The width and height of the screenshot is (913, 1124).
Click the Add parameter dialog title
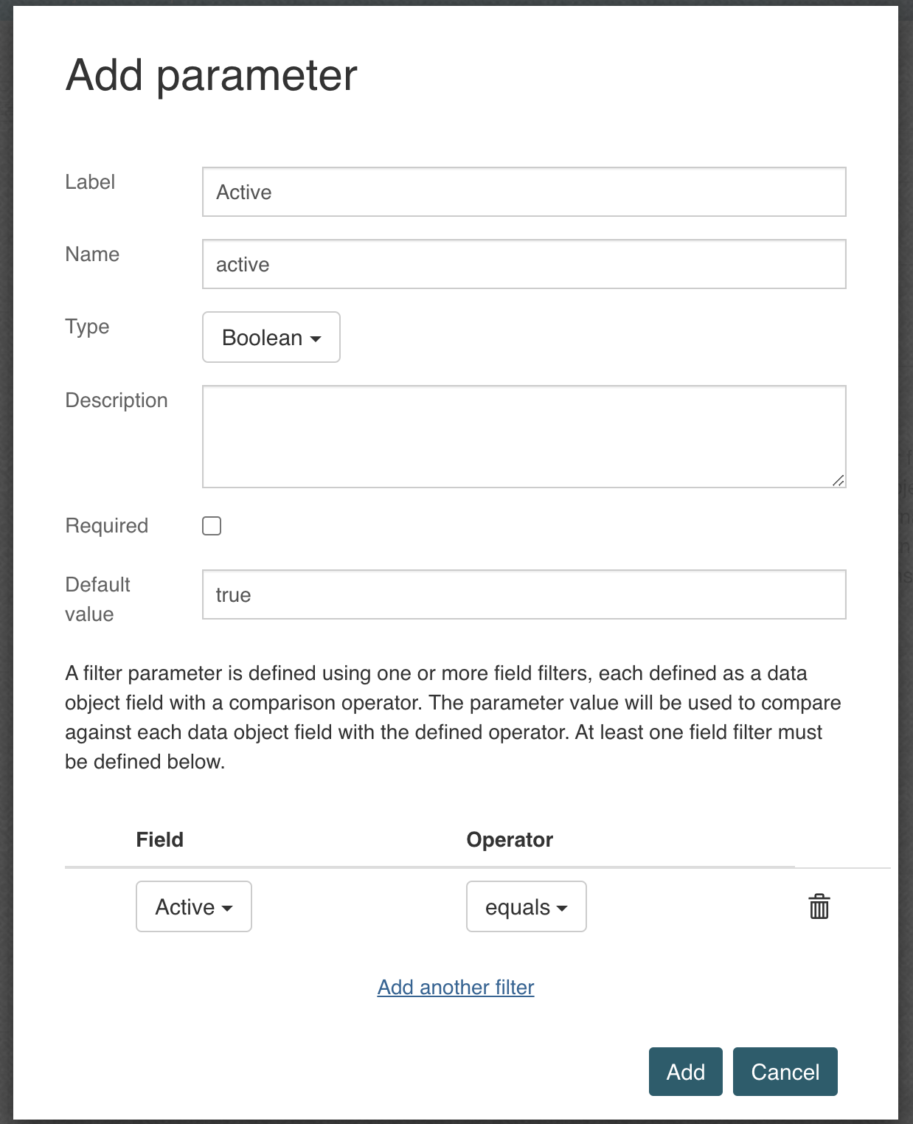coord(212,73)
